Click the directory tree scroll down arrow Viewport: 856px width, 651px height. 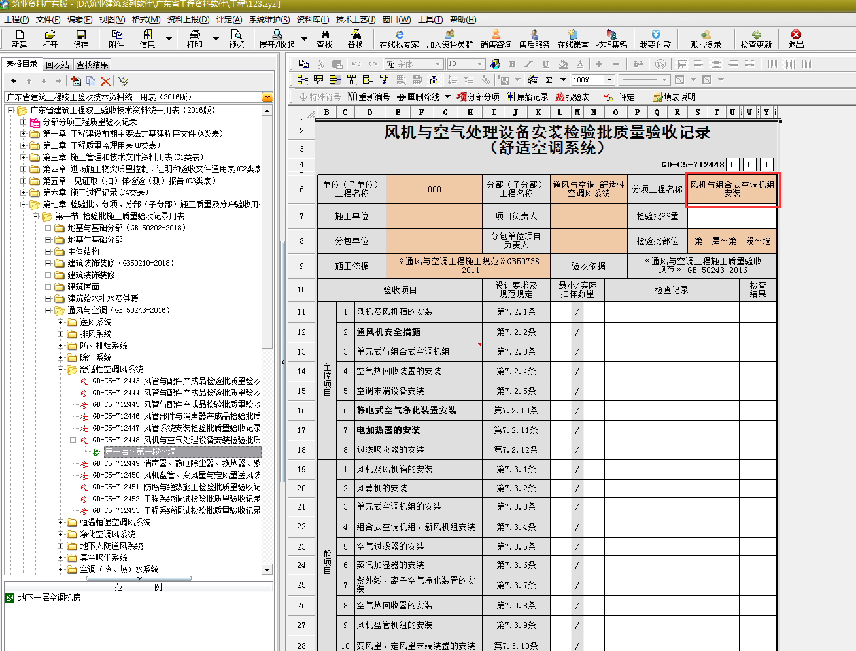point(267,570)
